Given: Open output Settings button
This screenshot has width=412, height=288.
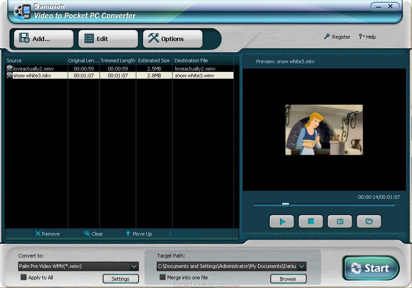Looking at the screenshot, I should click(121, 279).
